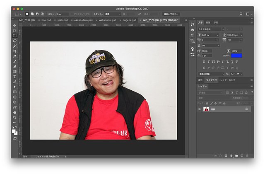Select the Eyedropper tool
The width and height of the screenshot is (265, 174).
[15, 56]
